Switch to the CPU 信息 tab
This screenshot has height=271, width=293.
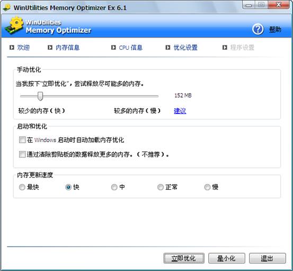pyautogui.click(x=131, y=48)
